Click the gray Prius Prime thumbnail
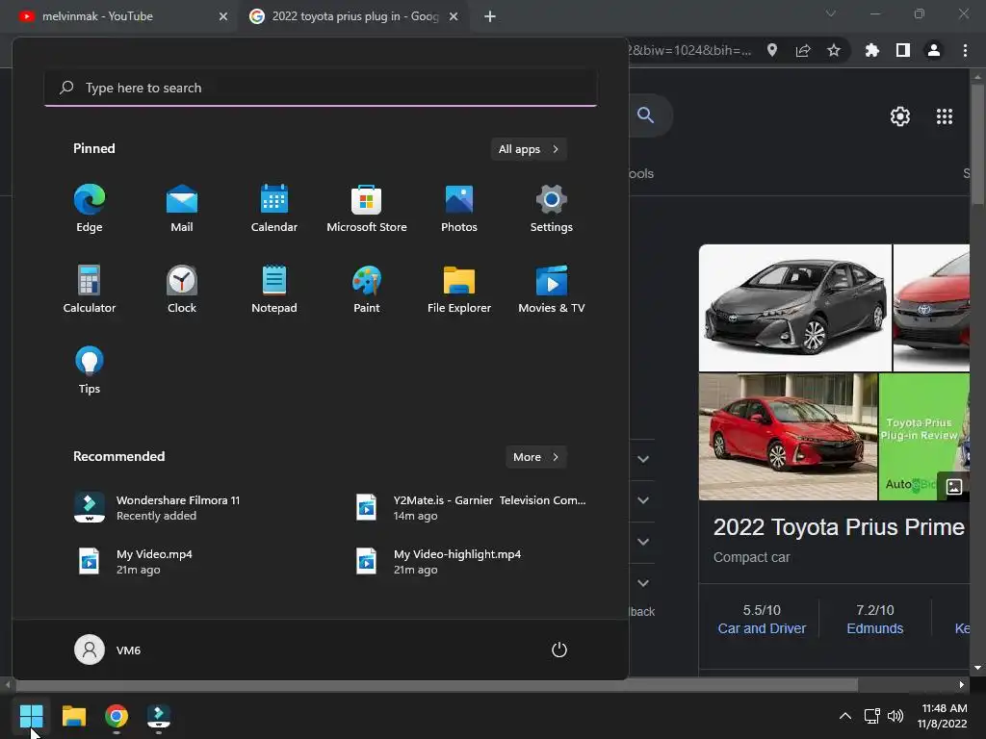Screen dimensions: 986x739 pos(794,308)
